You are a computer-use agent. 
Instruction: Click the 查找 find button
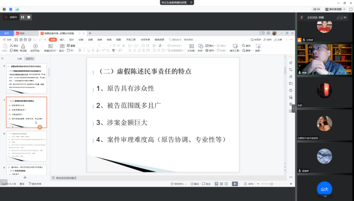246,46
